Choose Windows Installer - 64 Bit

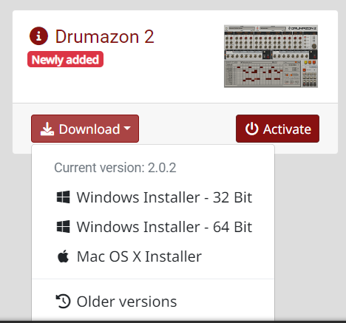pos(153,227)
